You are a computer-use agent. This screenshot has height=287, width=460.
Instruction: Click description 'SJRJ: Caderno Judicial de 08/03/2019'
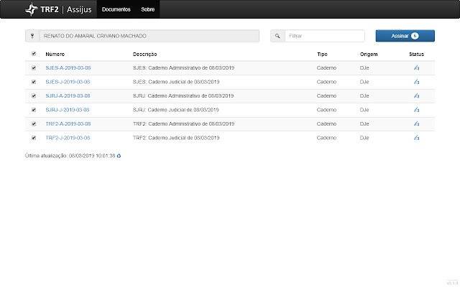coord(175,110)
